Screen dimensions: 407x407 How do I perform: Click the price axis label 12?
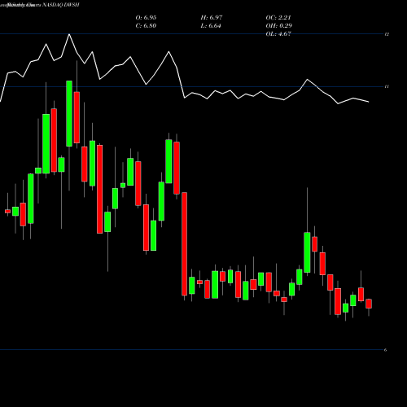pos(387,34)
